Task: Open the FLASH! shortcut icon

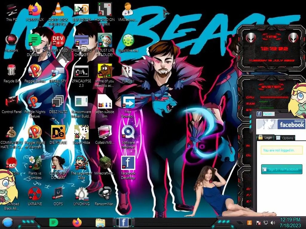Action: pos(128,71)
